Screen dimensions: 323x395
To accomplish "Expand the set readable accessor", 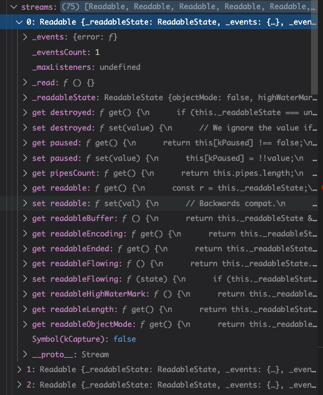I will (x=25, y=203).
